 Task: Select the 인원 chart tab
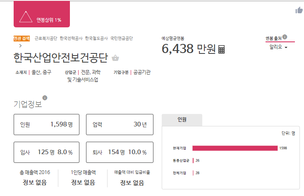pyautogui.click(x=182, y=120)
